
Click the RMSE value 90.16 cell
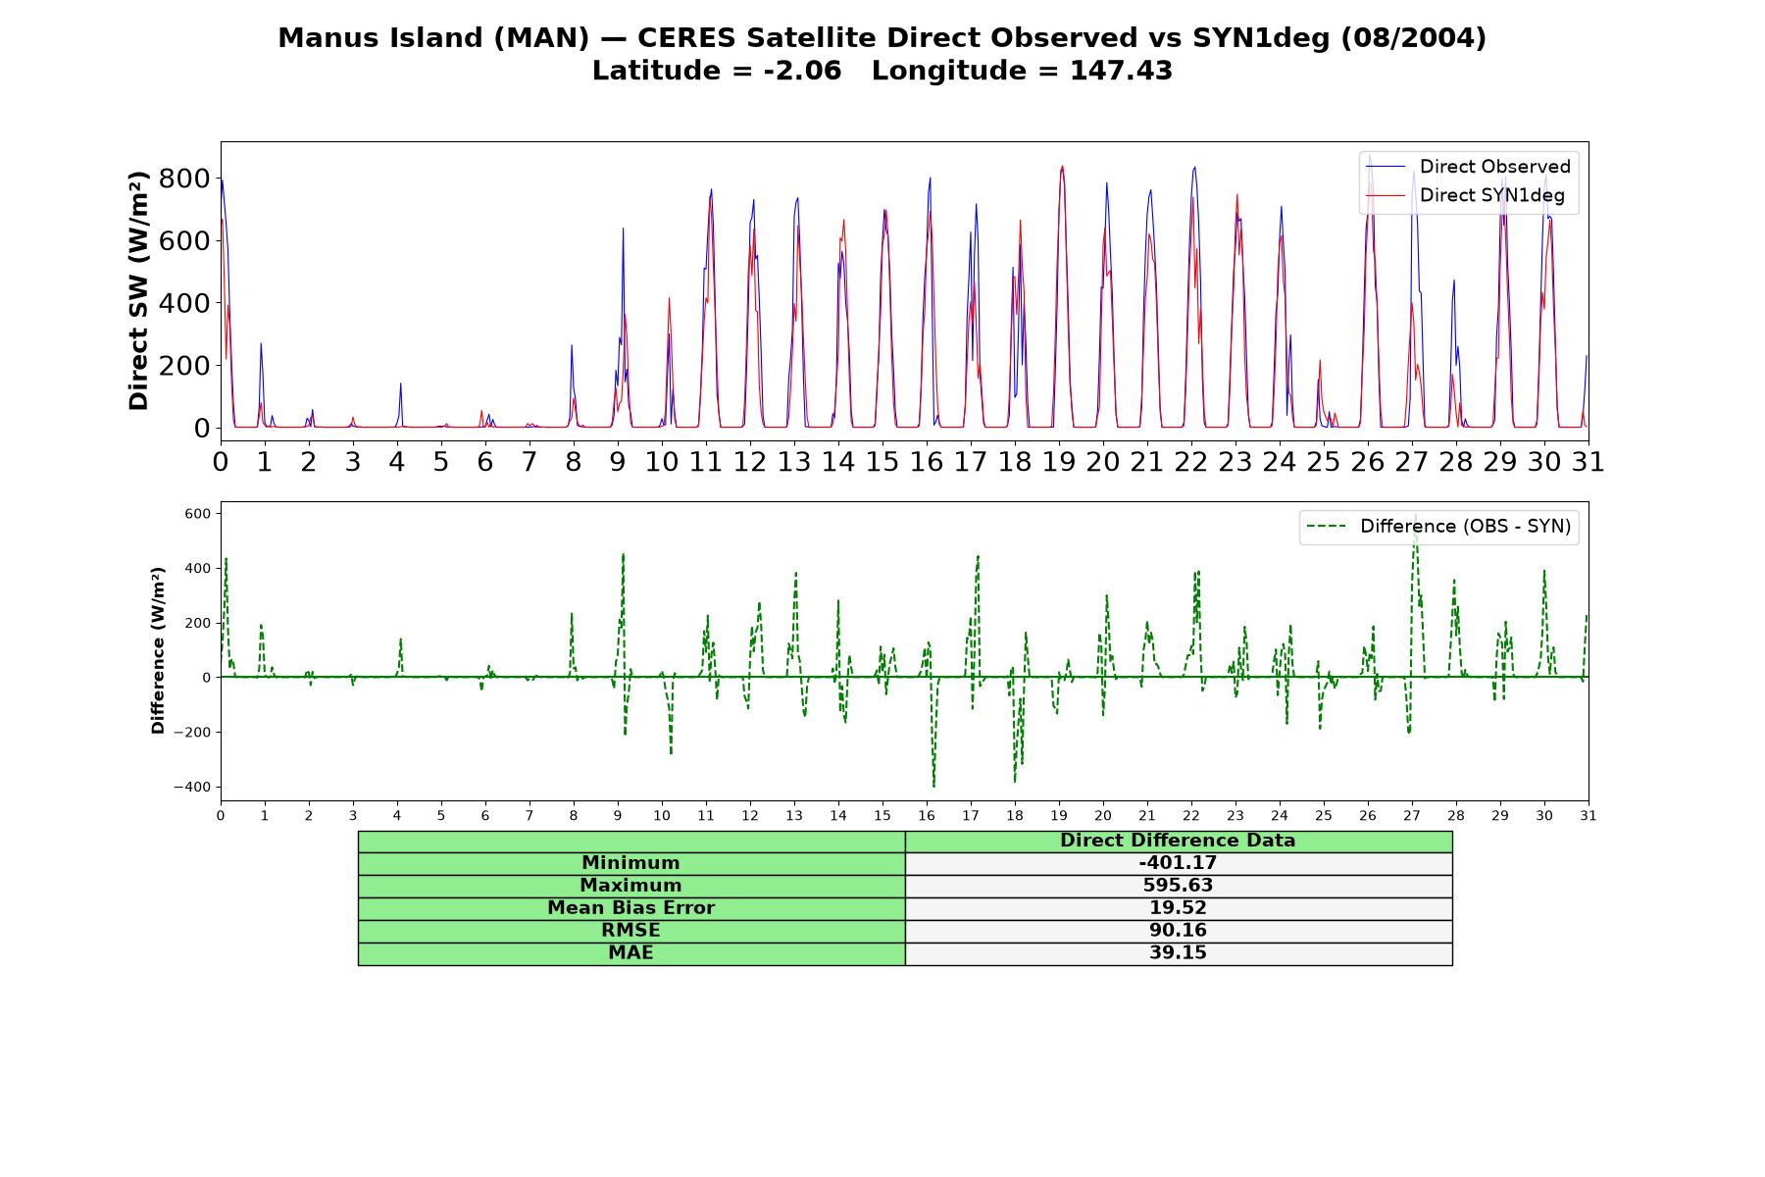click(x=1179, y=931)
